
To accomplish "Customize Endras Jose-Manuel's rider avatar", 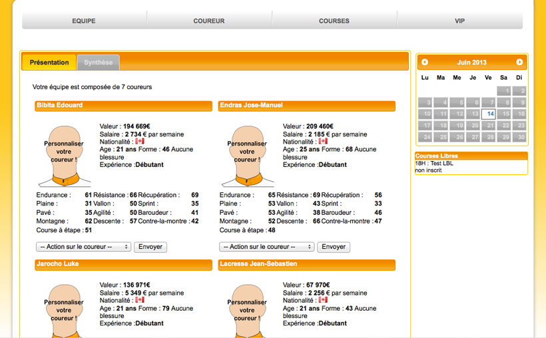I will (x=247, y=156).
